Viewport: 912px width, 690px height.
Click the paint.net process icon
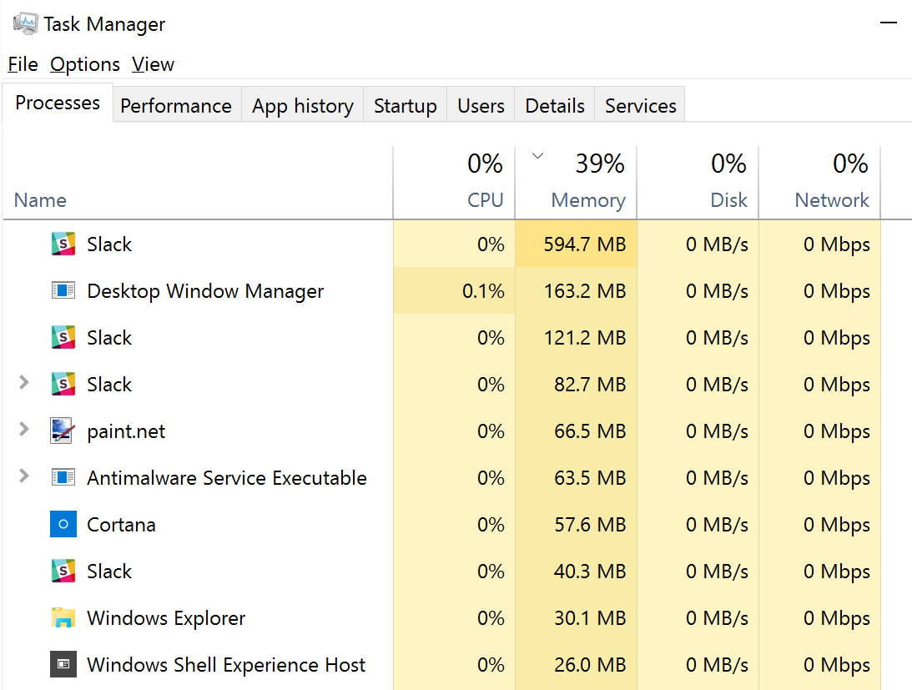[x=63, y=431]
